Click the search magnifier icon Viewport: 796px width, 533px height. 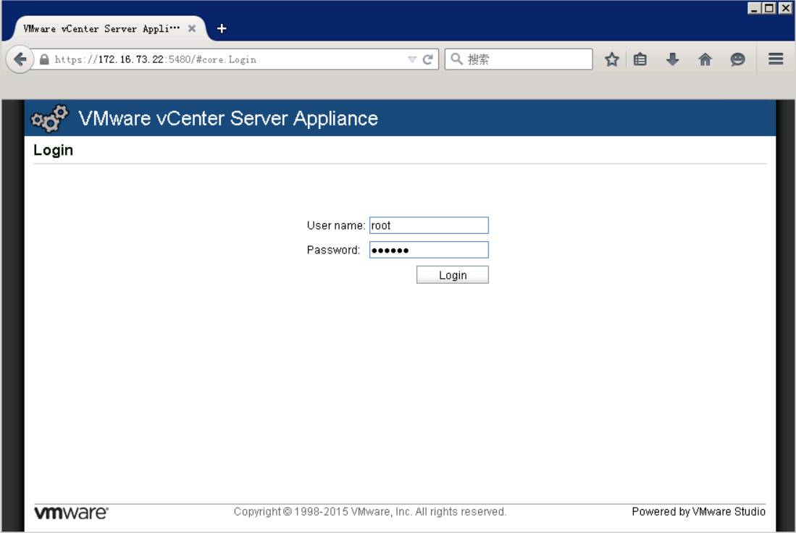(457, 59)
